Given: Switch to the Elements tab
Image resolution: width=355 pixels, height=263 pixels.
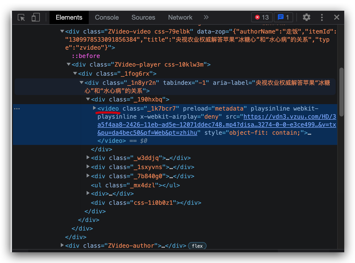Looking at the screenshot, I should [x=69, y=17].
